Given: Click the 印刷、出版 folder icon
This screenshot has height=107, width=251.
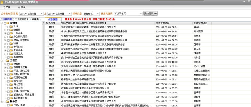Looking at the screenshot, I should click(11, 105).
